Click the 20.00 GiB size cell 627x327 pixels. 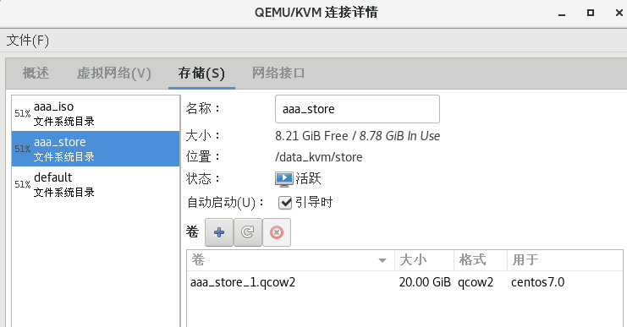tap(425, 282)
